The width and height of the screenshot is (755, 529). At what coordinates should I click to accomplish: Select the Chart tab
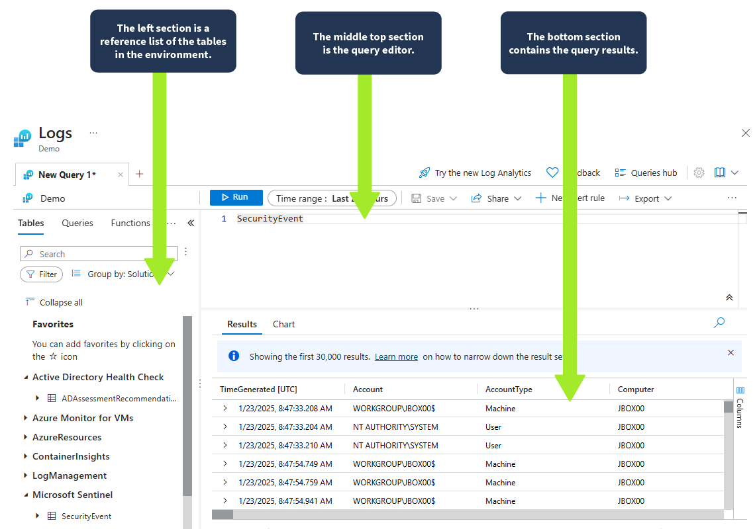[x=283, y=324]
